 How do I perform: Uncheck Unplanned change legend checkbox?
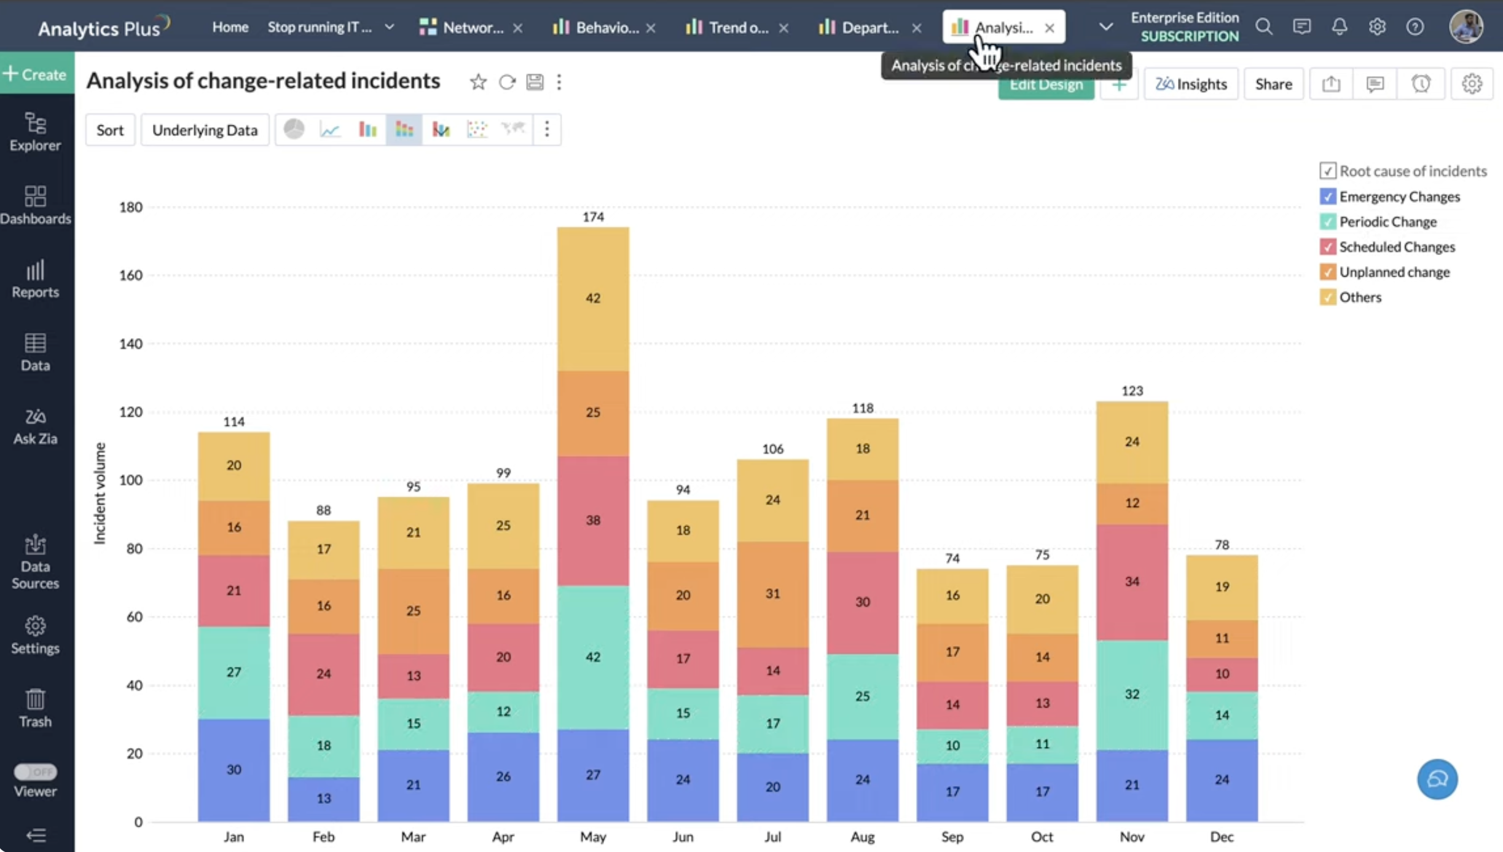click(x=1327, y=272)
